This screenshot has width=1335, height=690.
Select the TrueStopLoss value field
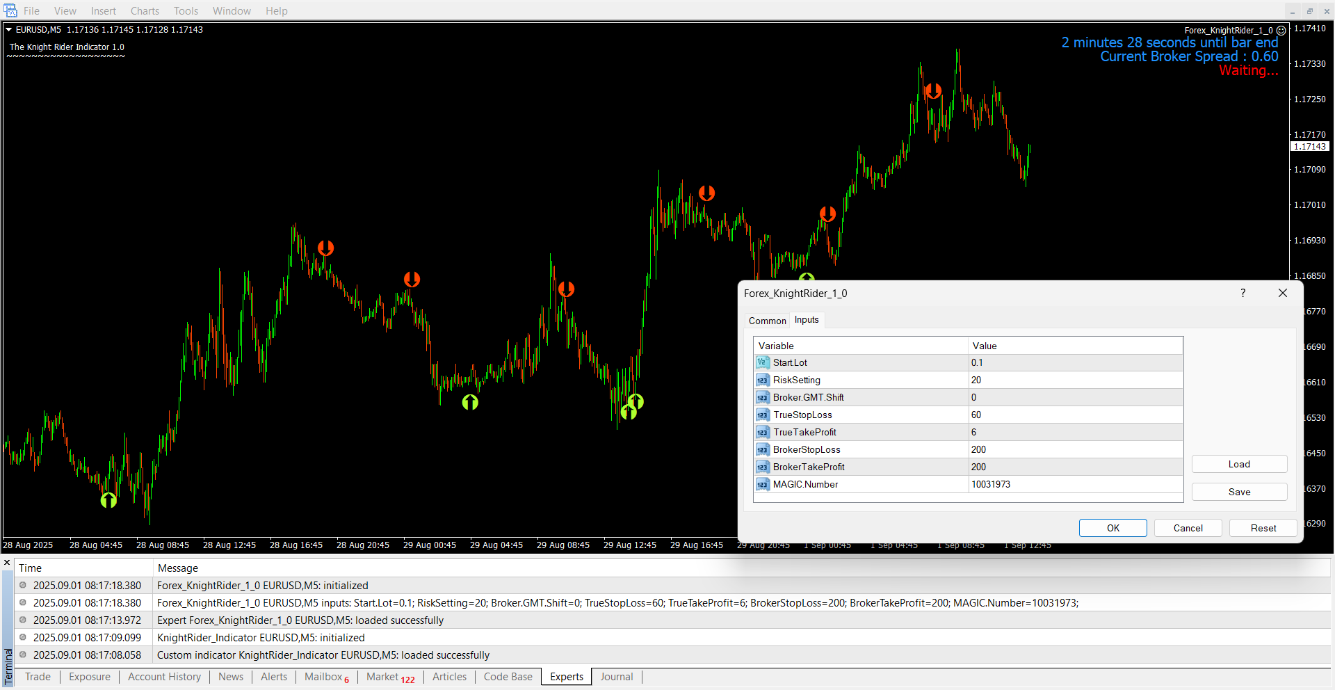[1074, 415]
